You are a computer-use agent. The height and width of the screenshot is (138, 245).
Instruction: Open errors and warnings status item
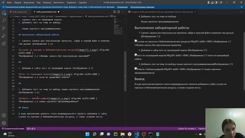click(31, 129)
